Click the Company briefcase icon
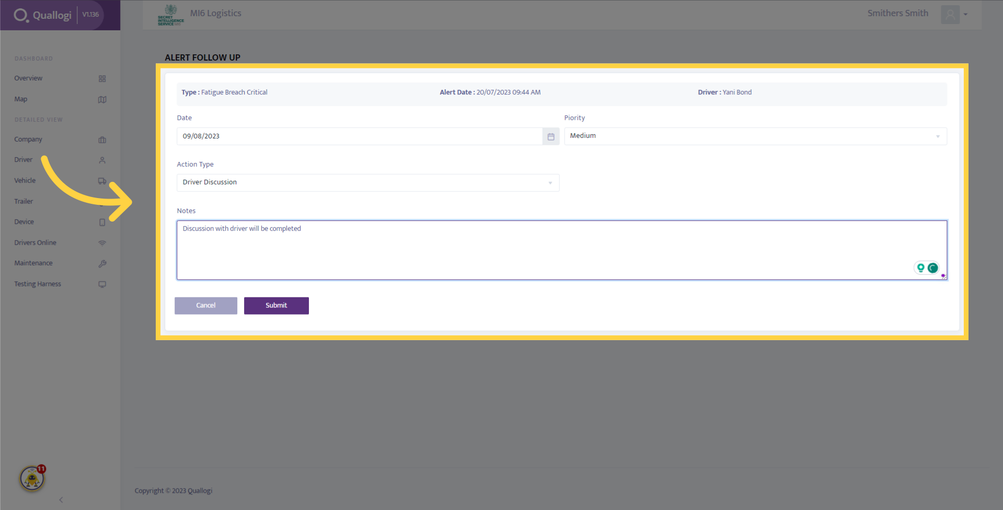This screenshot has width=1003, height=510. click(102, 140)
